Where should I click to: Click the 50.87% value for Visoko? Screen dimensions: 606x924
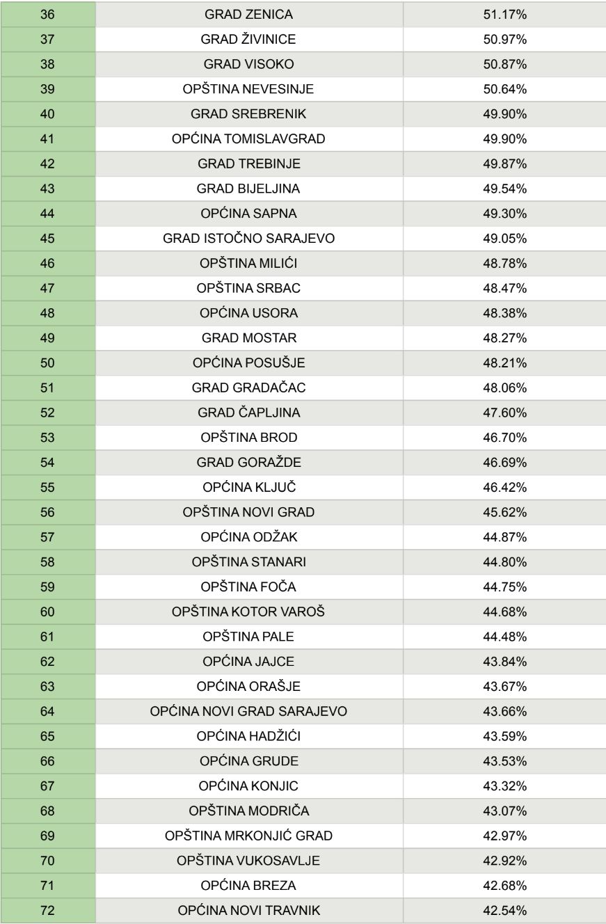click(x=504, y=65)
